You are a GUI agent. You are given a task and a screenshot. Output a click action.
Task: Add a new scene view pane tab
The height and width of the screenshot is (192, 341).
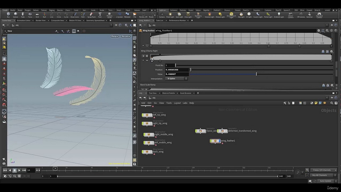coord(110,20)
